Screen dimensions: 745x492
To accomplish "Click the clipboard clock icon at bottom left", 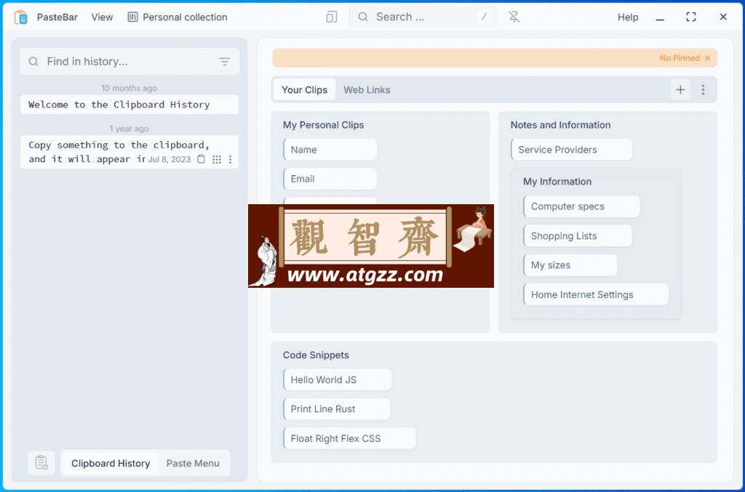I will point(41,463).
